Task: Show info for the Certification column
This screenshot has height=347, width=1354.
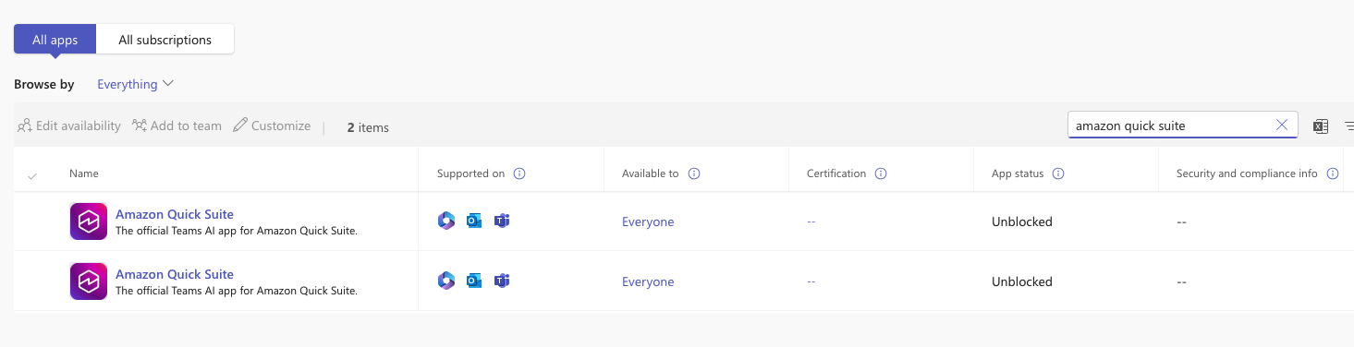Action: pos(881,173)
